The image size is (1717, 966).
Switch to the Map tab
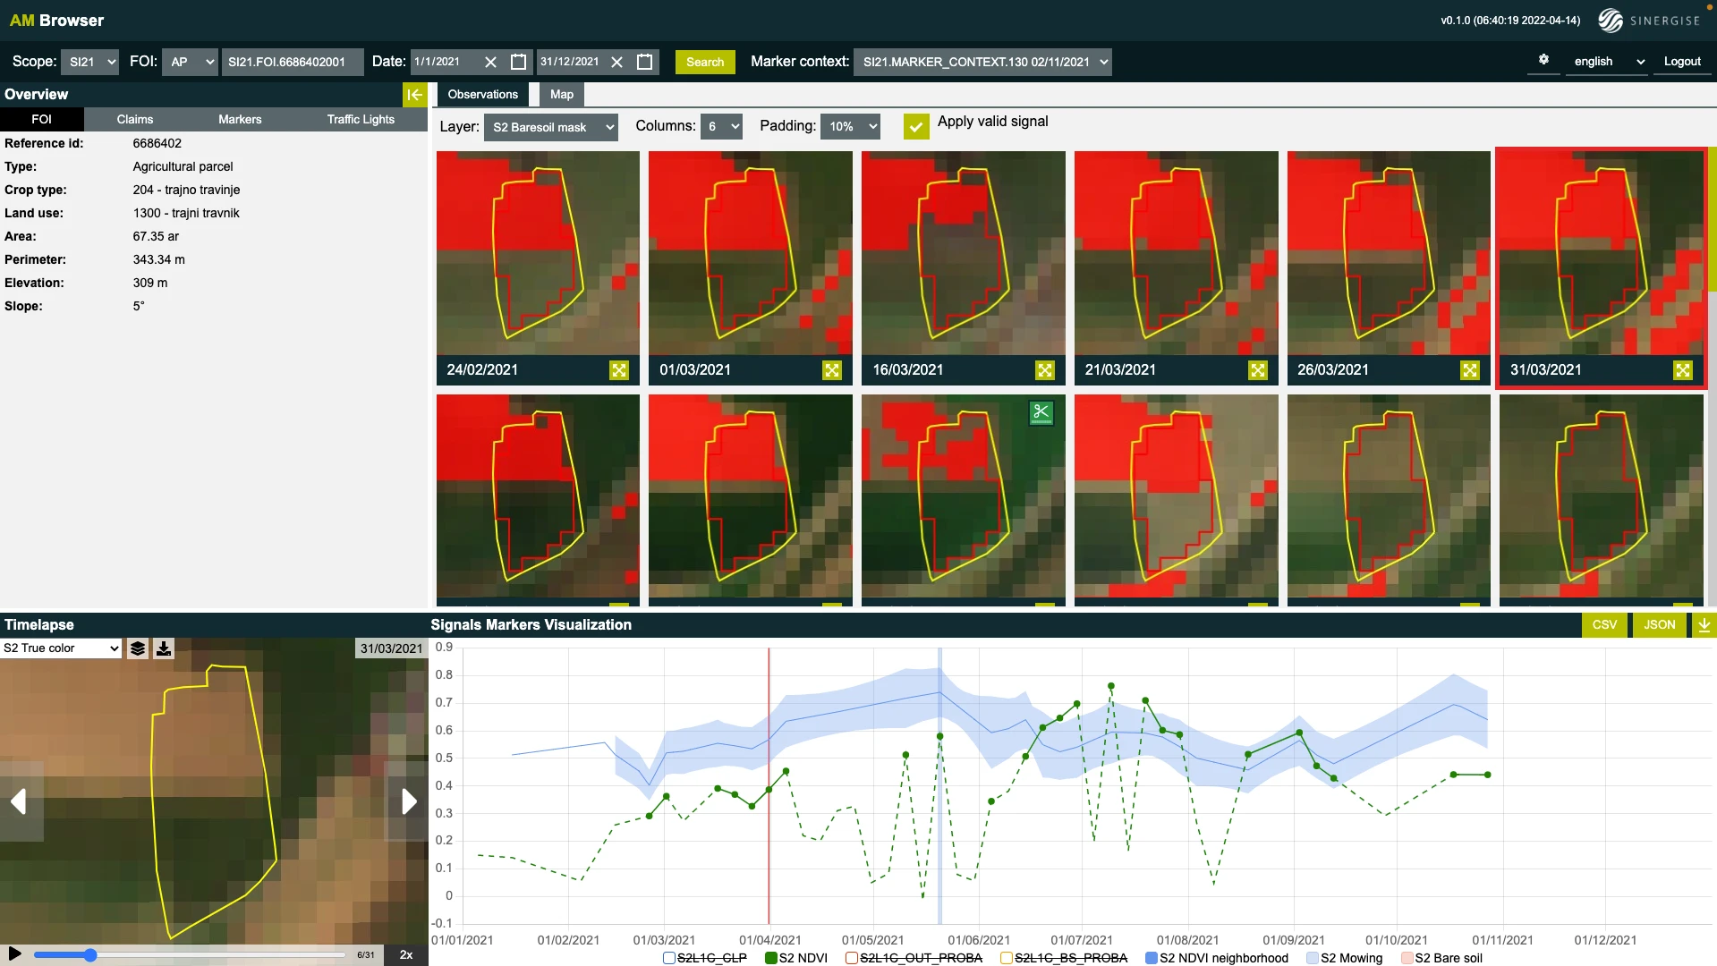(x=562, y=95)
